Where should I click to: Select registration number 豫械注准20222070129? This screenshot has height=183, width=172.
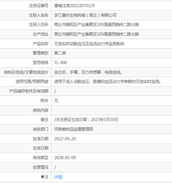click(x=75, y=6)
